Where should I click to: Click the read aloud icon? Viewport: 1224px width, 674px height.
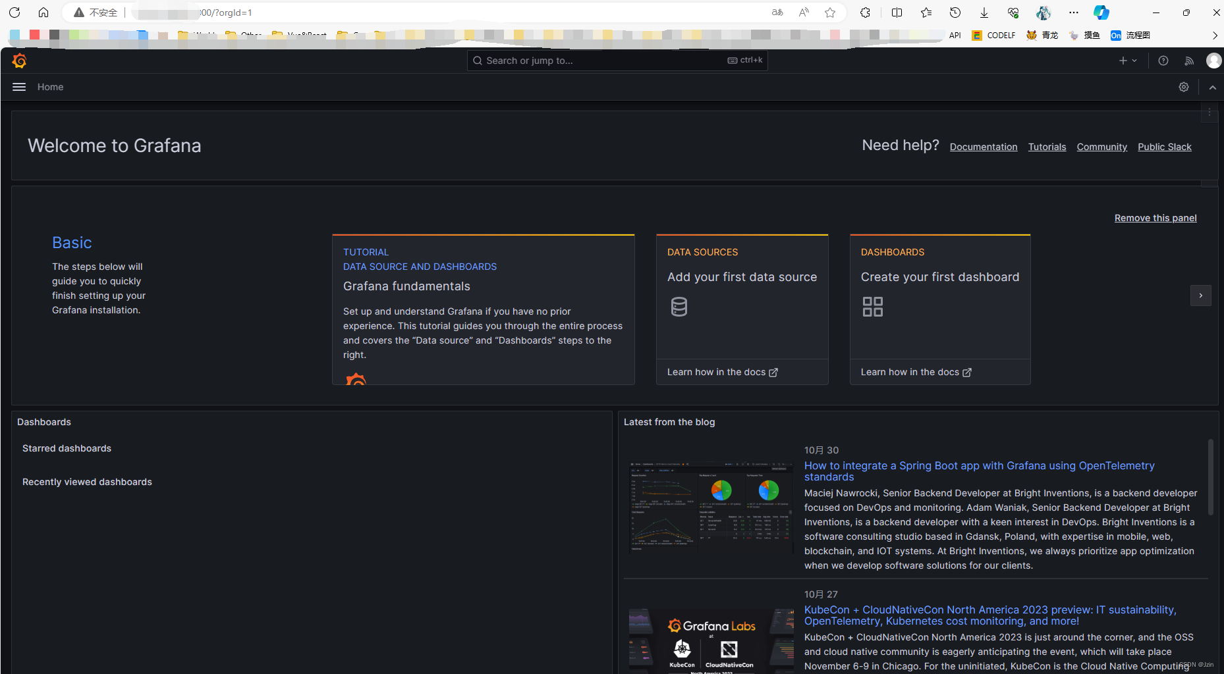804,13
